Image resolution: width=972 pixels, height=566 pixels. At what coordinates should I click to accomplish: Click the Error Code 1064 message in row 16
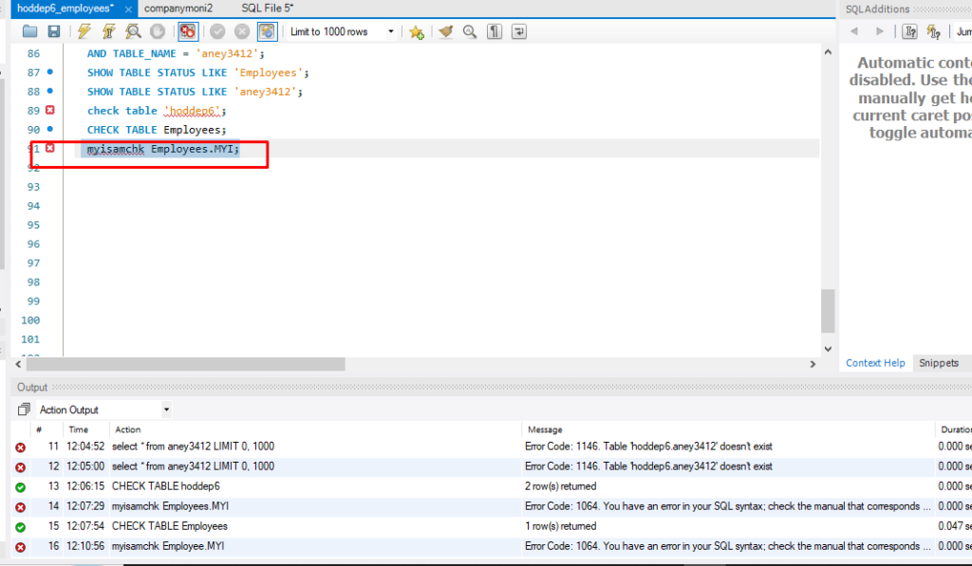727,546
